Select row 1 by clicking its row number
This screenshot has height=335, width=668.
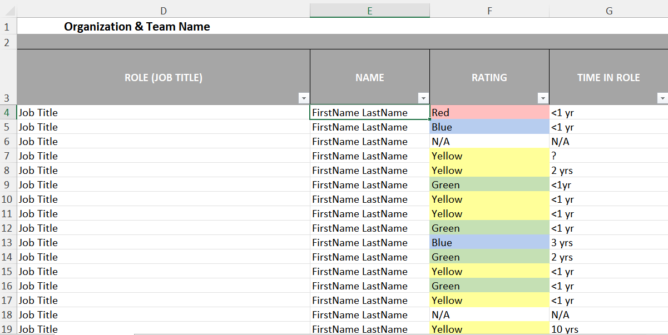(x=8, y=26)
